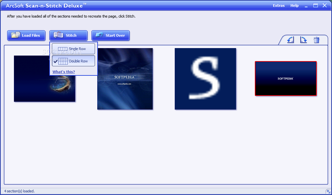Rotate the selected section left
332x195 pixels.
[x=290, y=40]
